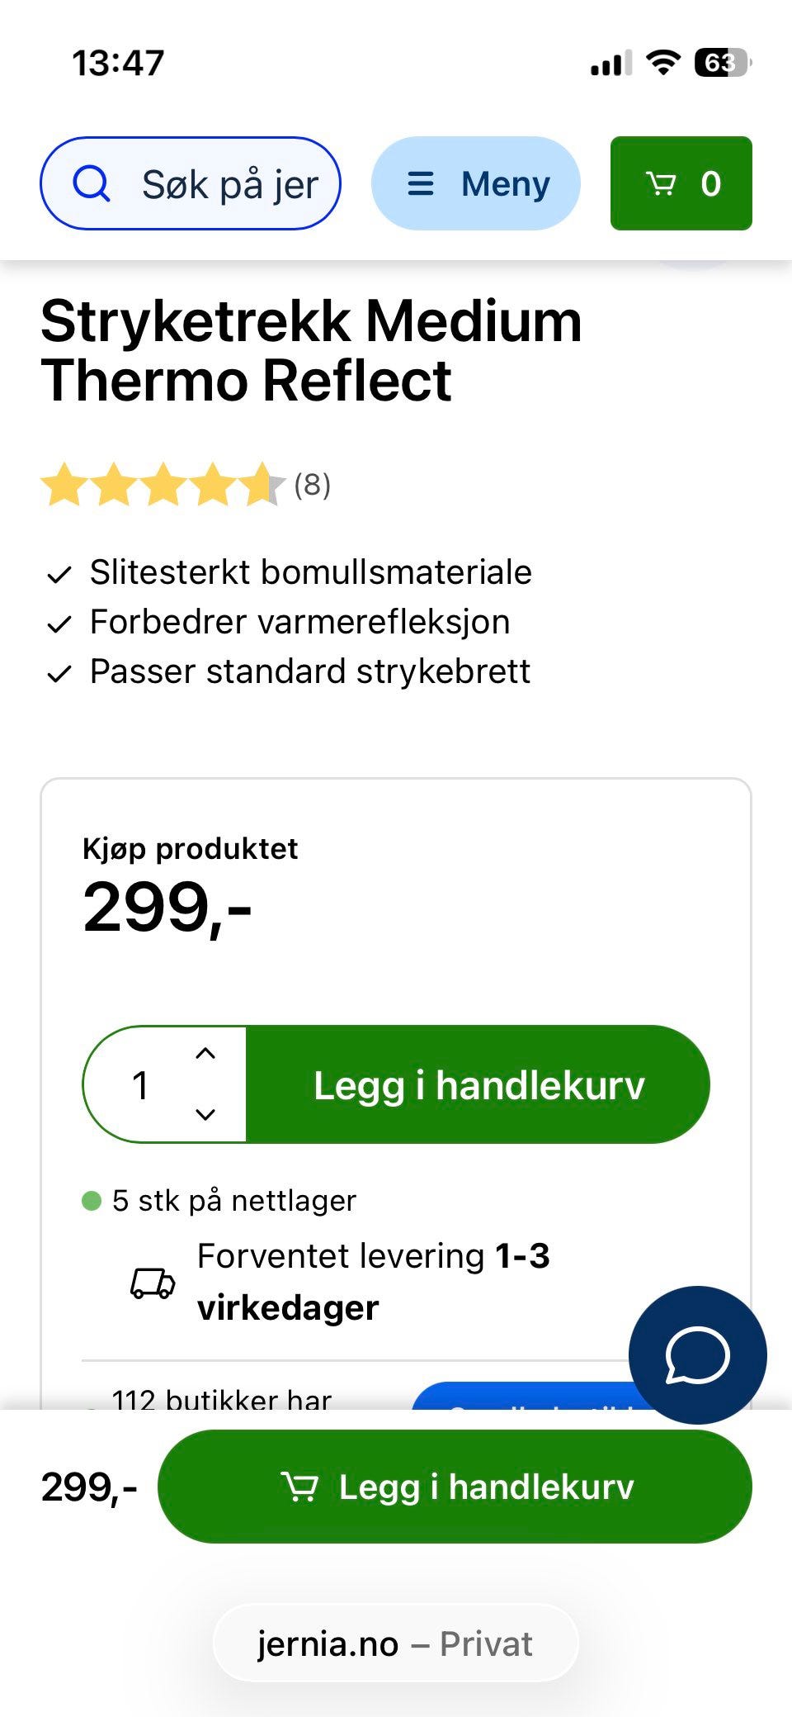Focus the quantity field showing 1
Screen dimensions: 792x1717
tap(141, 1084)
